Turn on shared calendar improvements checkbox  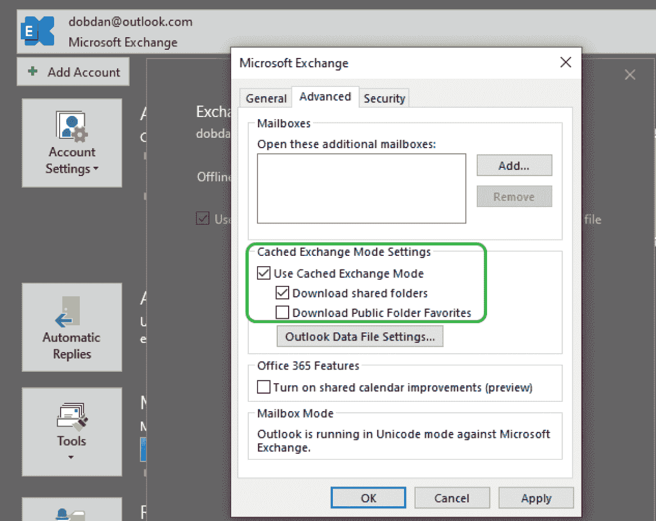[264, 388]
